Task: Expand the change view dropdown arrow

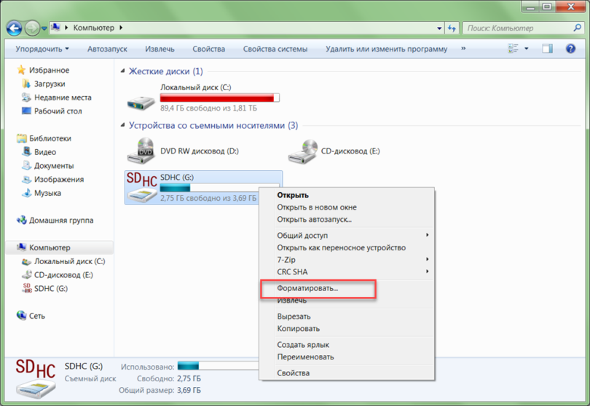Action: pyautogui.click(x=527, y=49)
